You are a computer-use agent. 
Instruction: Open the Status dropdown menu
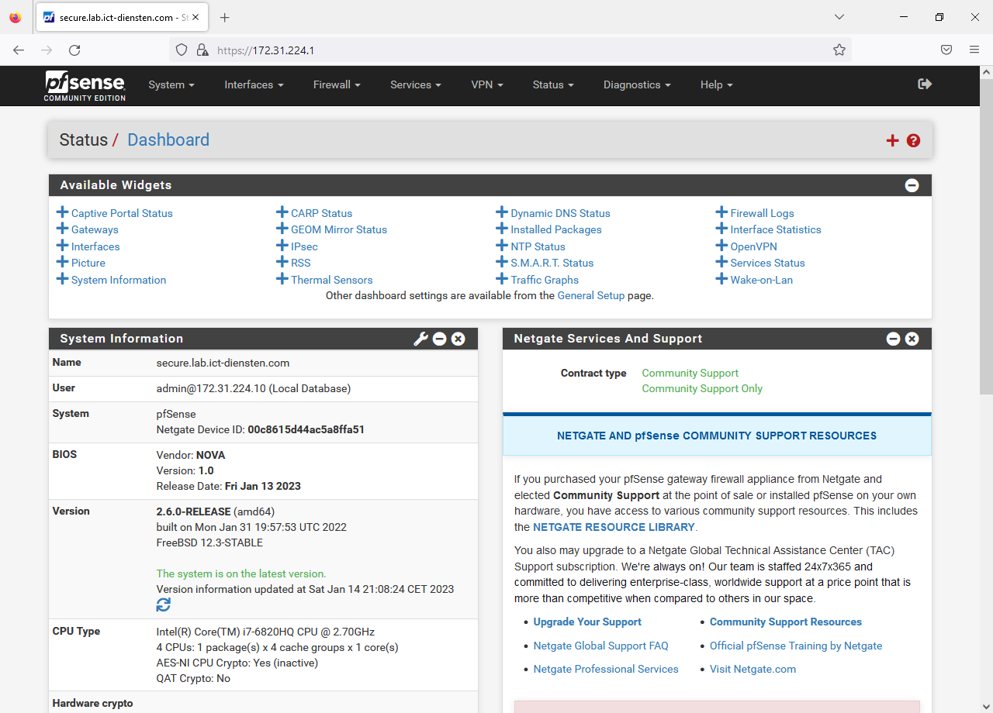point(553,85)
